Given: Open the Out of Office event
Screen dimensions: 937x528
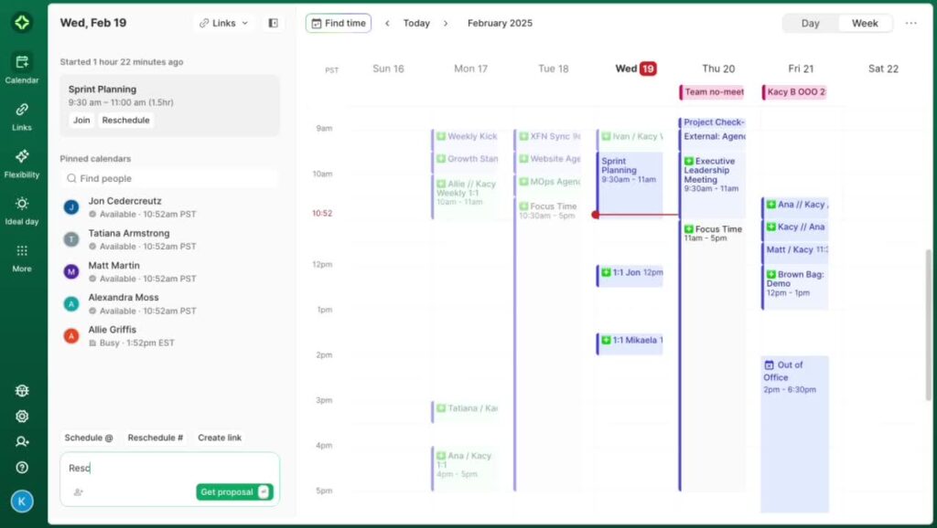Looking at the screenshot, I should click(x=795, y=434).
